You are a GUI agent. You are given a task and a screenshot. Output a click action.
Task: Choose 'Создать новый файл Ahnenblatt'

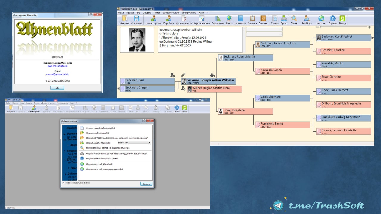100,128
